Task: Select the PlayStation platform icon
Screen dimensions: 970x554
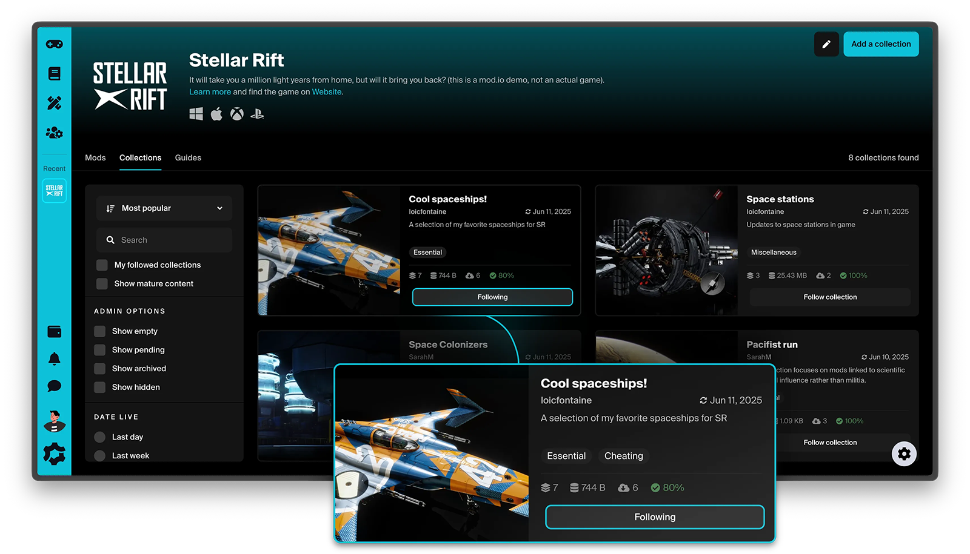Action: pyautogui.click(x=257, y=113)
